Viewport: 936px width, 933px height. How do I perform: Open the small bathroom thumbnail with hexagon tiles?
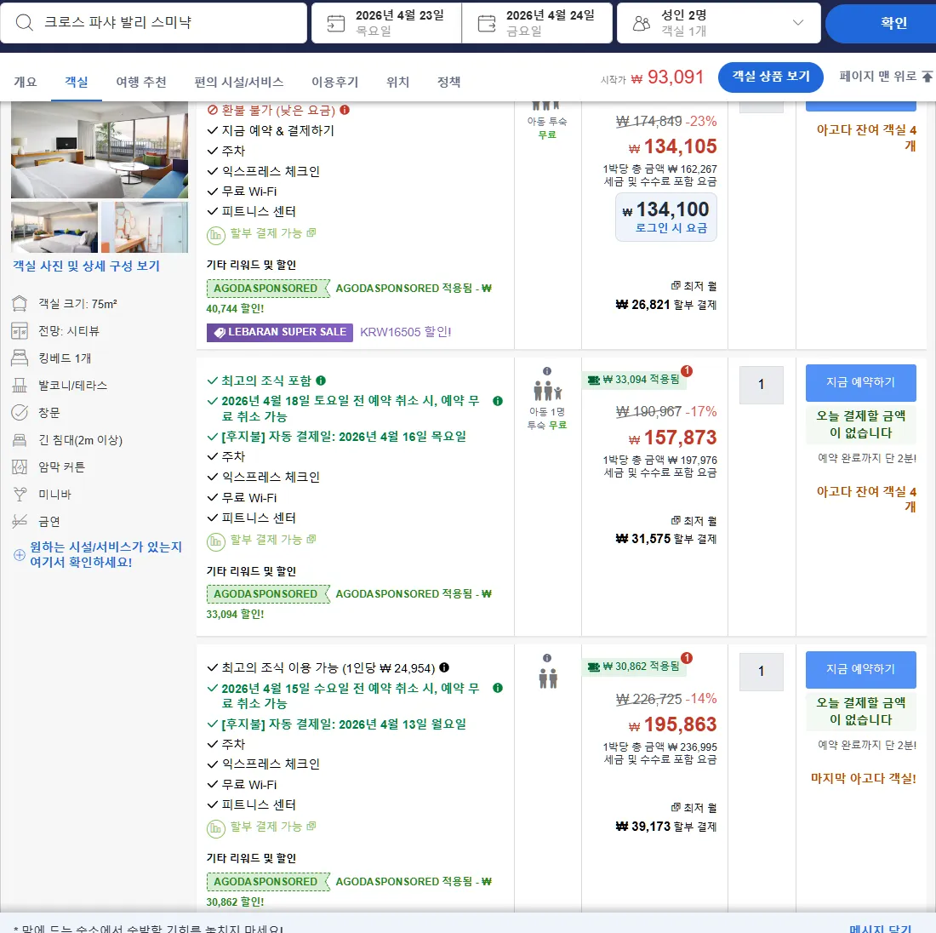[x=145, y=227]
